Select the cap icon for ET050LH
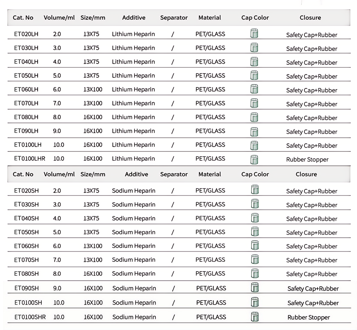 tap(254, 75)
